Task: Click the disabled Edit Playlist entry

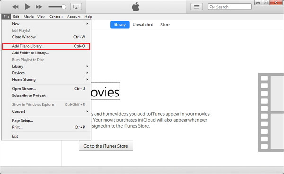Action: point(46,30)
